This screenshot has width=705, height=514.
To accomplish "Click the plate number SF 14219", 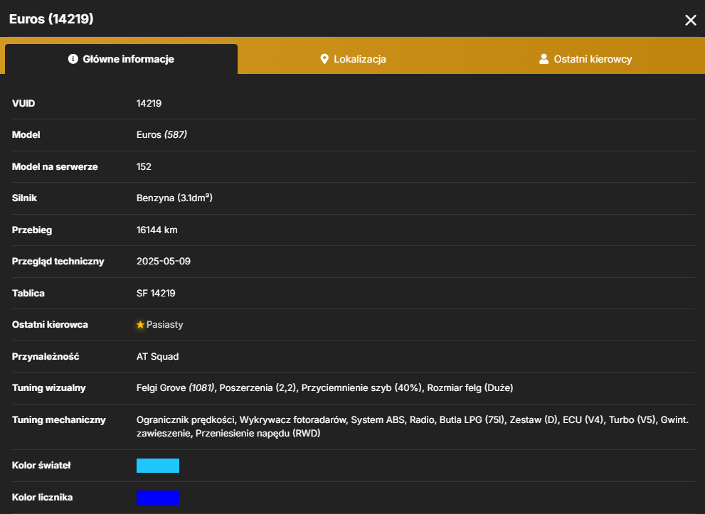I will (x=156, y=293).
